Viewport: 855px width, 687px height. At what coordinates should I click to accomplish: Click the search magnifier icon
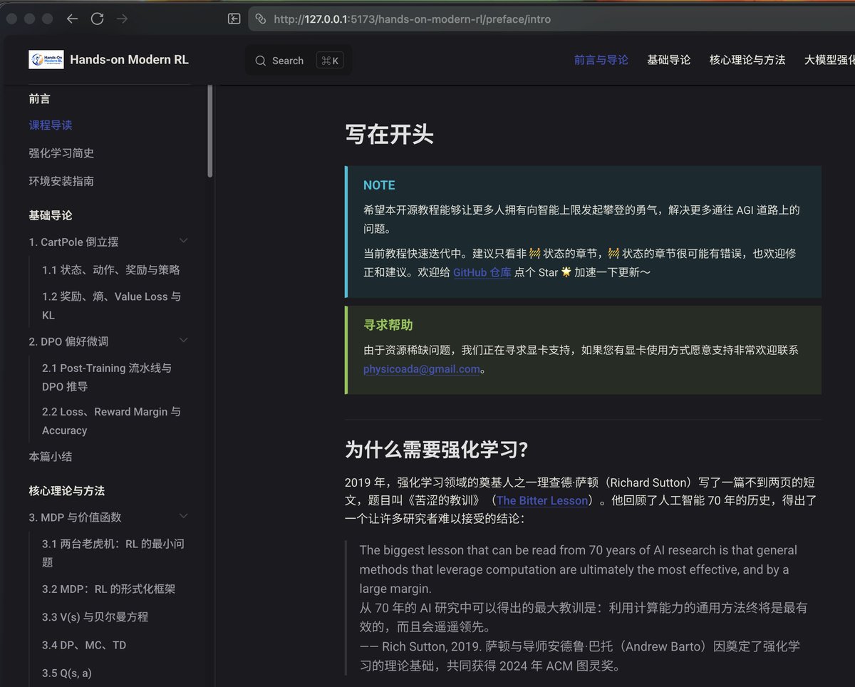261,61
